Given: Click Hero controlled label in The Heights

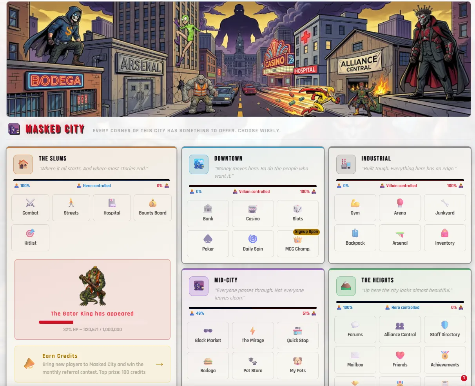Looking at the screenshot, I should [x=402, y=308].
